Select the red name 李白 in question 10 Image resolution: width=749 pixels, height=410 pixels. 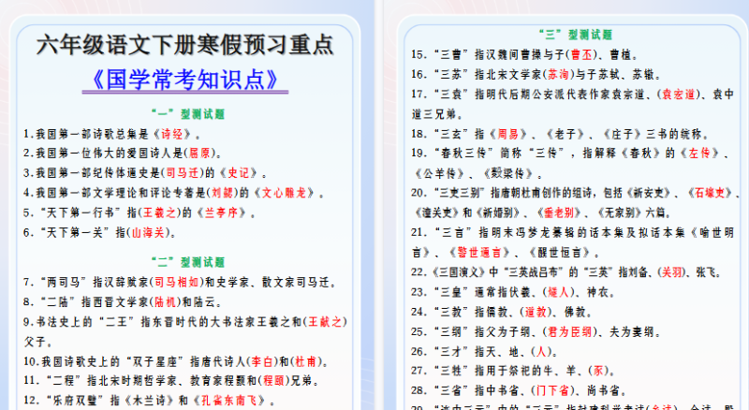point(262,361)
